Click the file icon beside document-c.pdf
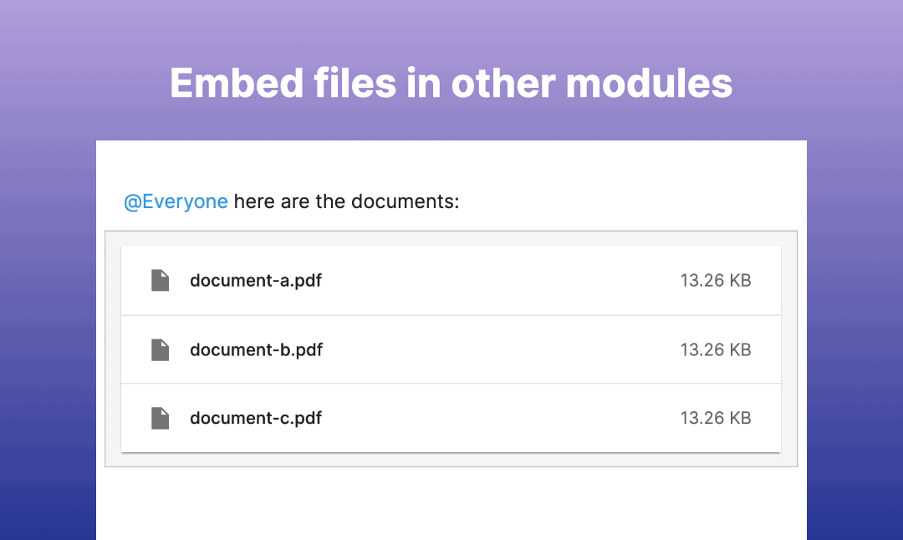The image size is (903, 540). (x=160, y=418)
